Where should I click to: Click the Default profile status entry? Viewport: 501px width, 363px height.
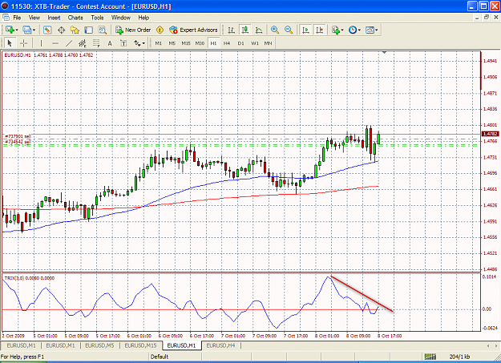160,357
